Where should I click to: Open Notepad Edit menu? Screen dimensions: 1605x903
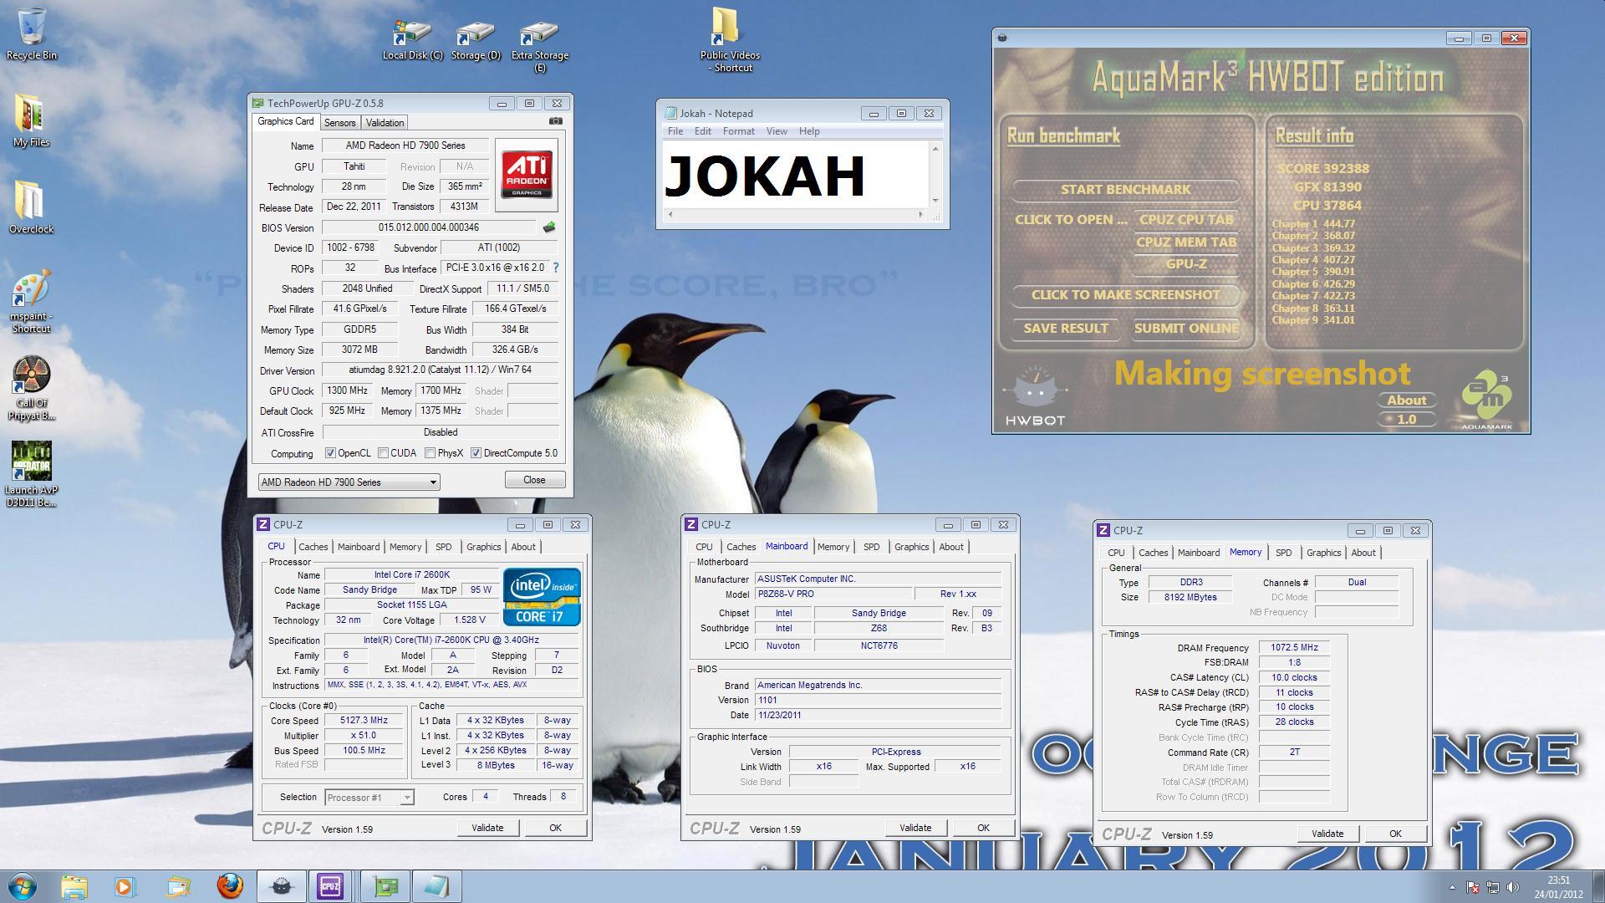tap(703, 131)
